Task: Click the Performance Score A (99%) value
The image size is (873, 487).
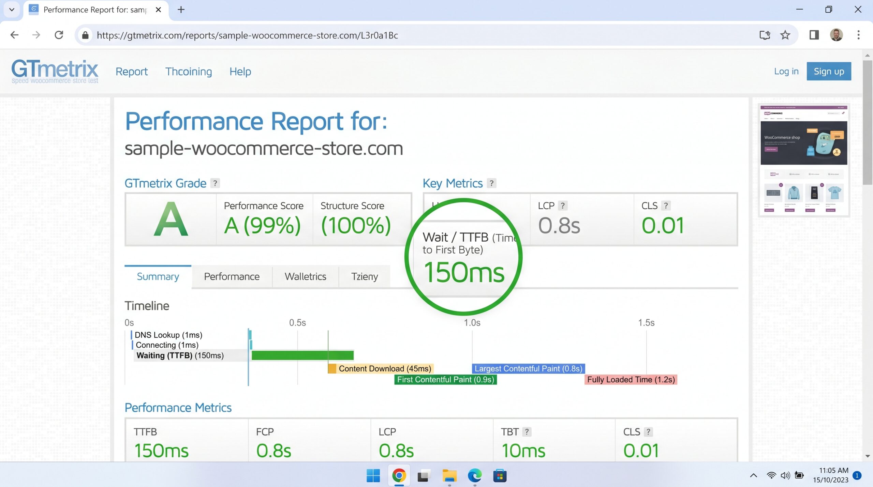Action: click(x=262, y=225)
